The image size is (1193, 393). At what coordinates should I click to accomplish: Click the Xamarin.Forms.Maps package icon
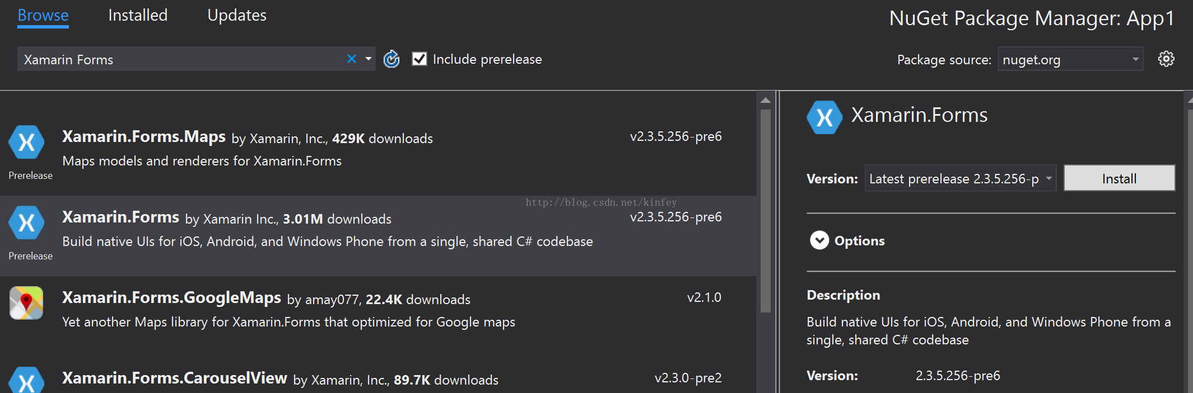click(x=26, y=143)
